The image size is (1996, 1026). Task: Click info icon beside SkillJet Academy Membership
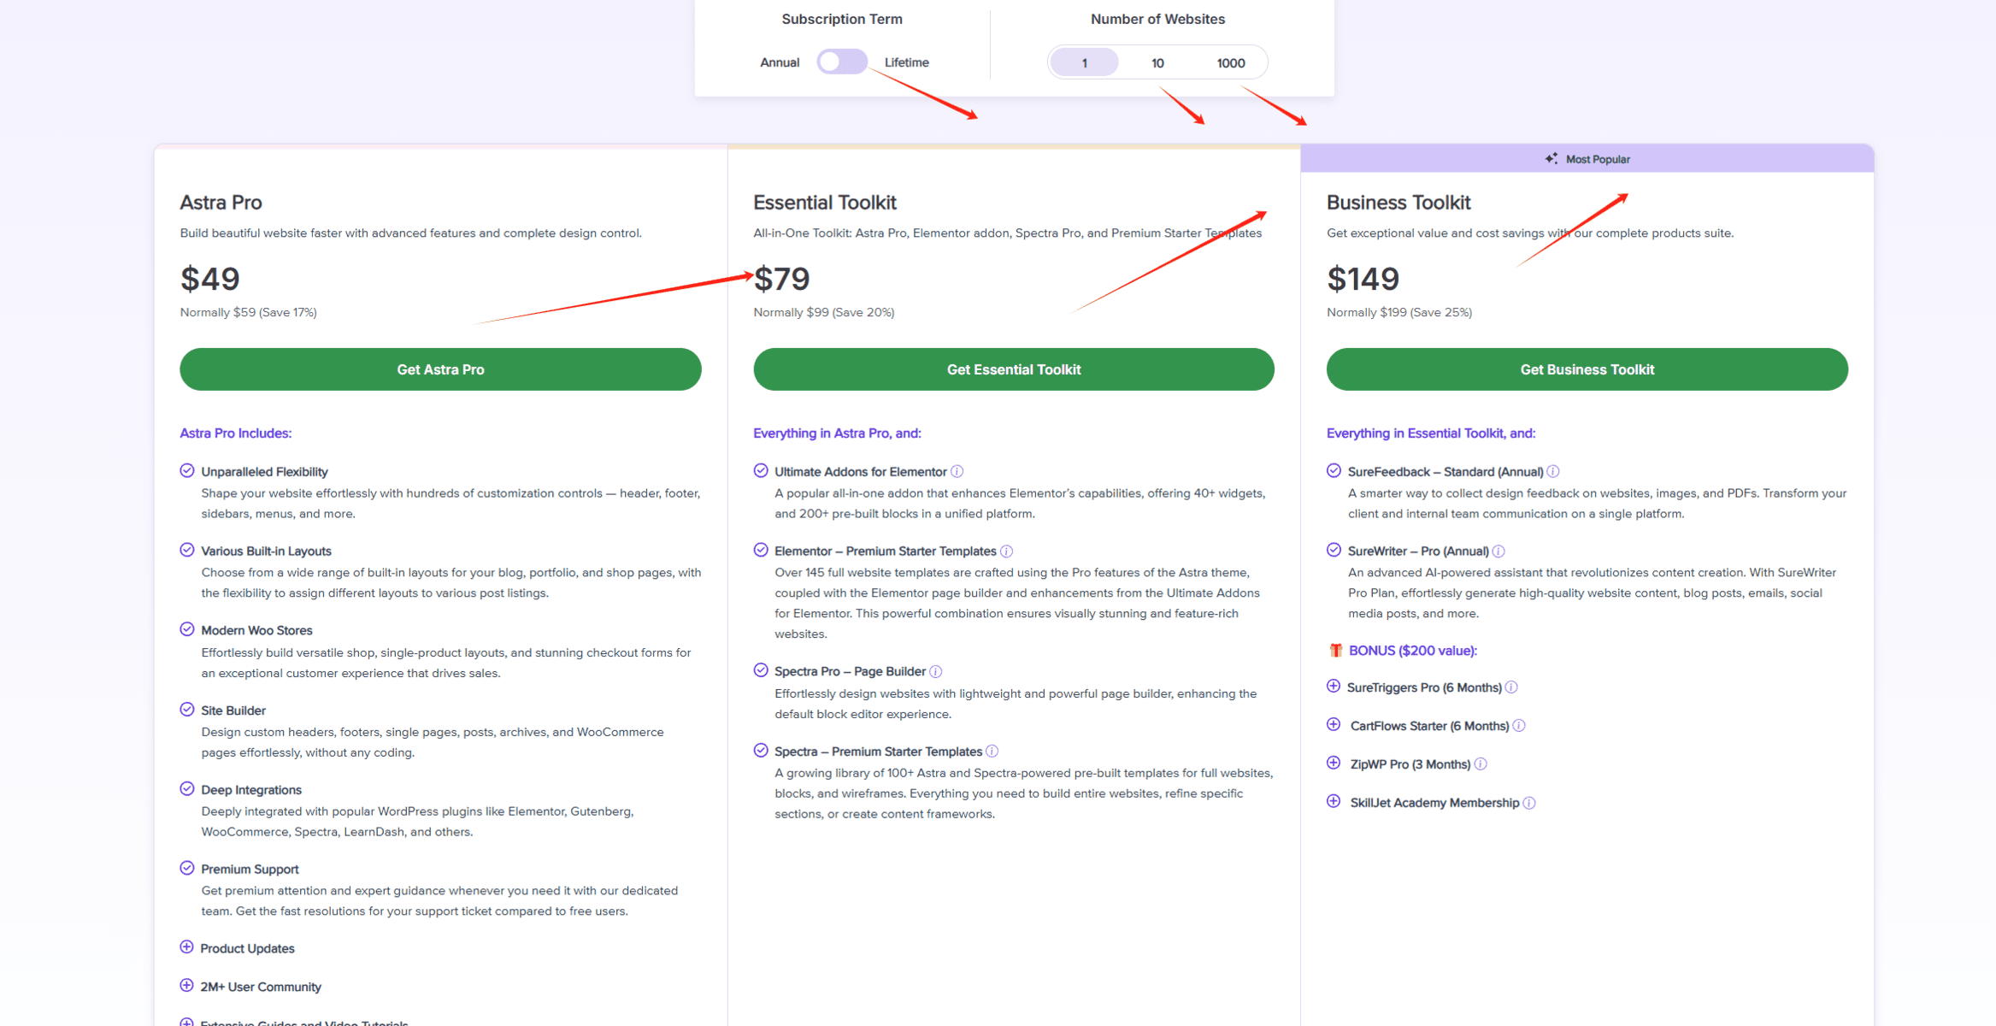click(x=1529, y=803)
